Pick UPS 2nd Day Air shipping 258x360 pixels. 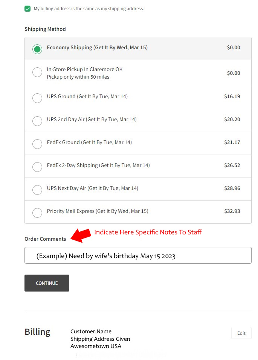point(37,121)
